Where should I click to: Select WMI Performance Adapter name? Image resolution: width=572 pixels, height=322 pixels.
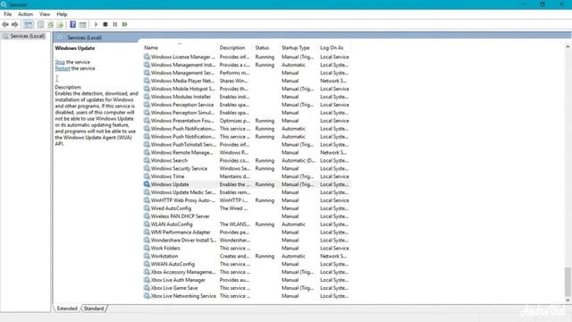(181, 233)
